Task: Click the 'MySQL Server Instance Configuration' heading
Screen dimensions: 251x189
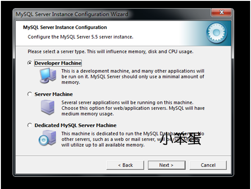Action: tap(65, 27)
